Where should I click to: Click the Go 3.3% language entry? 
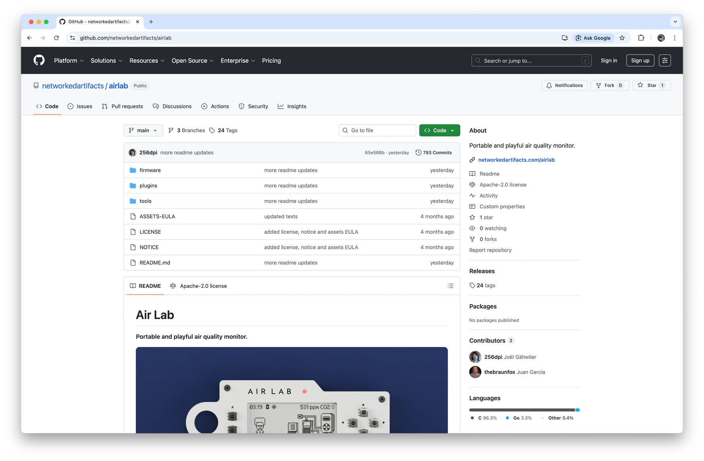coord(519,418)
